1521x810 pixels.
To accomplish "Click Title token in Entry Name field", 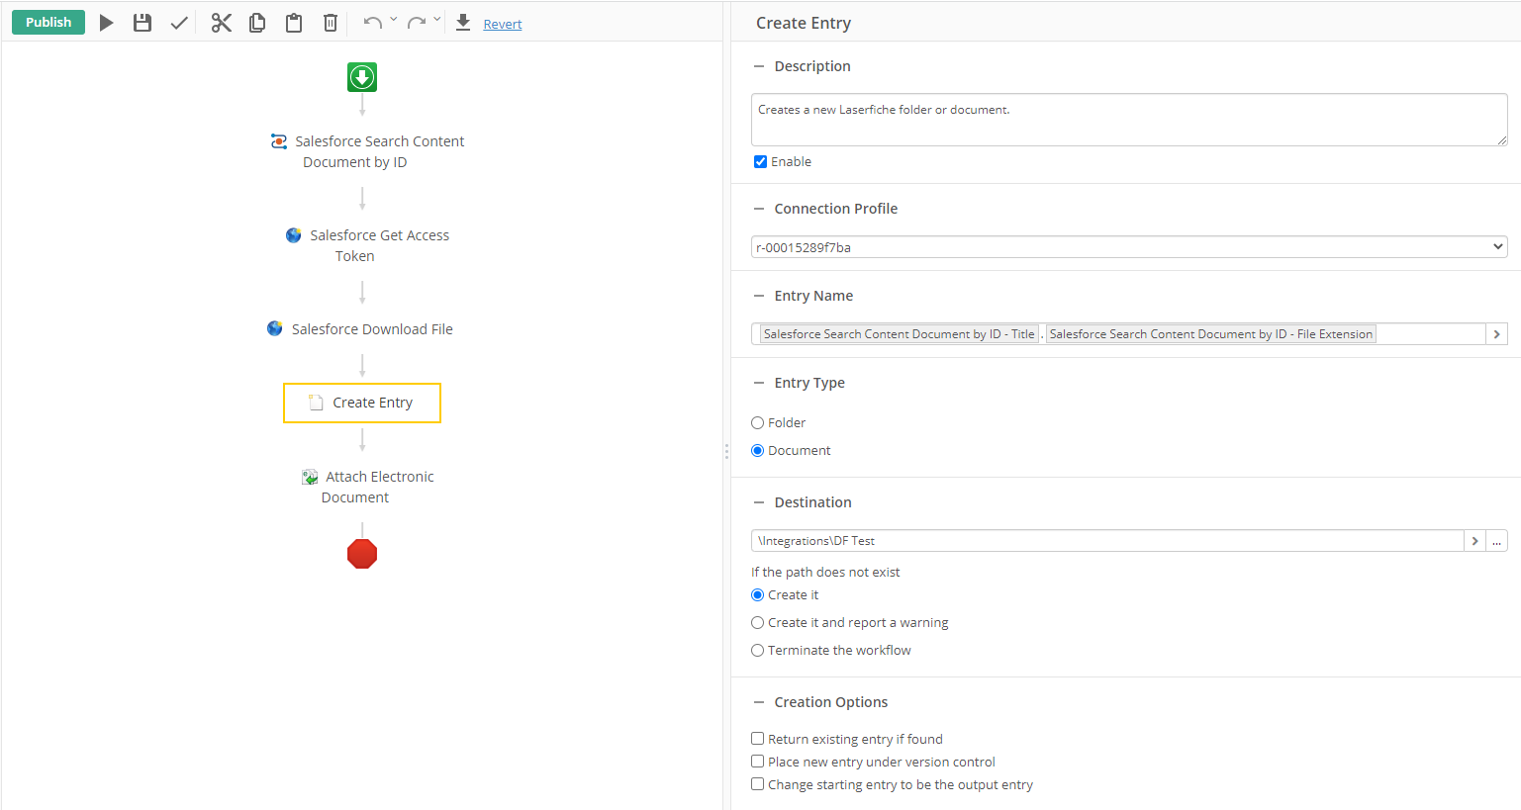I will pyautogui.click(x=899, y=334).
